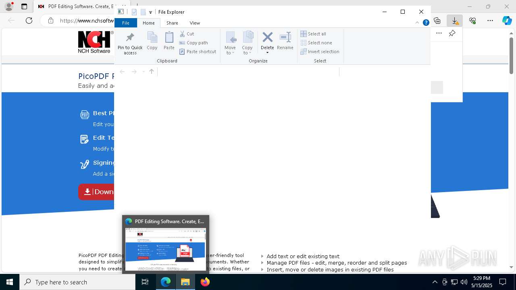Open Task View on the taskbar
This screenshot has width=516, height=290.
coord(145,282)
